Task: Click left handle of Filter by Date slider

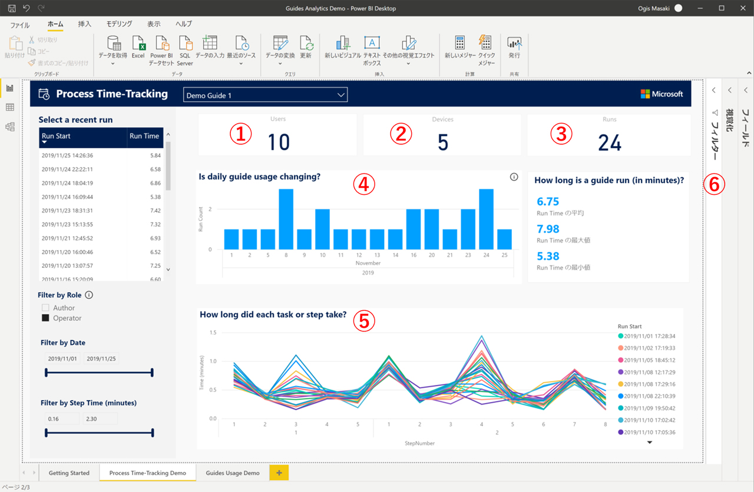Action: pyautogui.click(x=47, y=372)
